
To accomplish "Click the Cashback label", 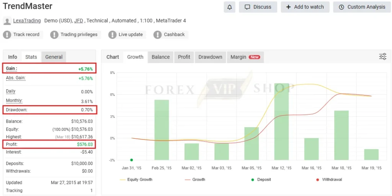I will (x=174, y=35).
